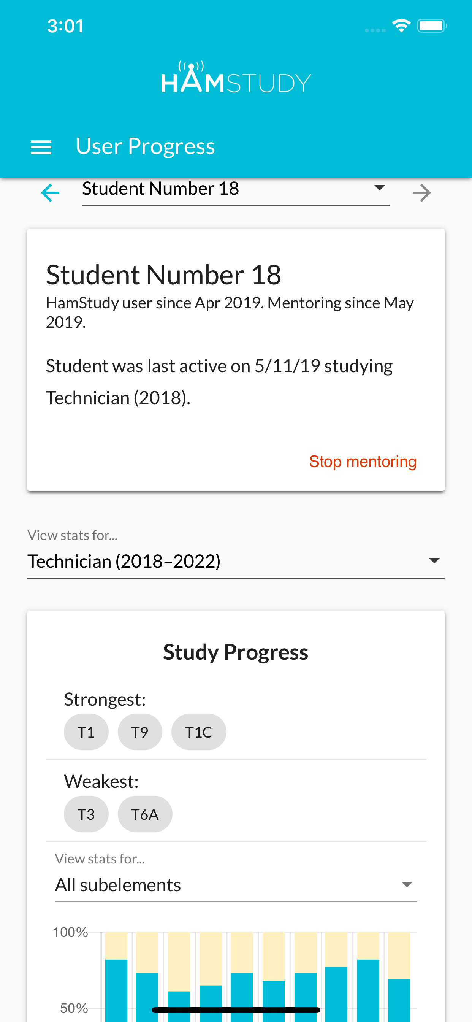Open the hamburger navigation menu

point(41,147)
